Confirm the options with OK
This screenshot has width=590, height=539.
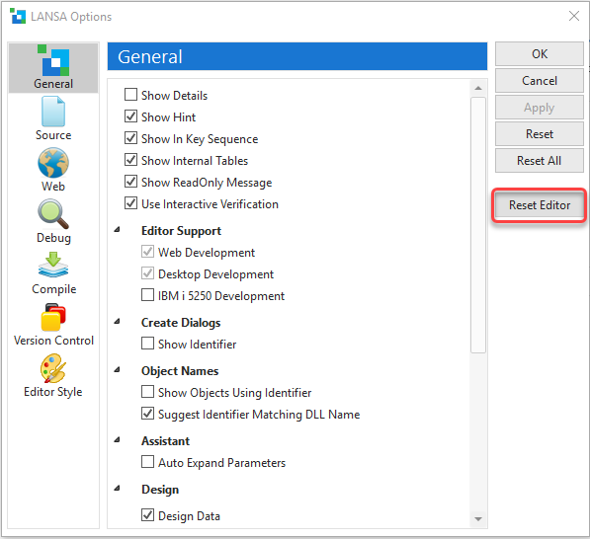(540, 53)
